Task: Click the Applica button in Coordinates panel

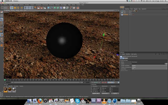Action: tap(115, 93)
